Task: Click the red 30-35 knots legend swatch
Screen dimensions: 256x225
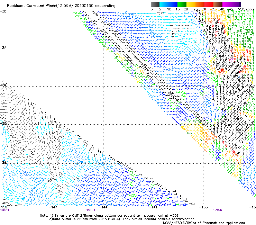Action: [209, 4]
